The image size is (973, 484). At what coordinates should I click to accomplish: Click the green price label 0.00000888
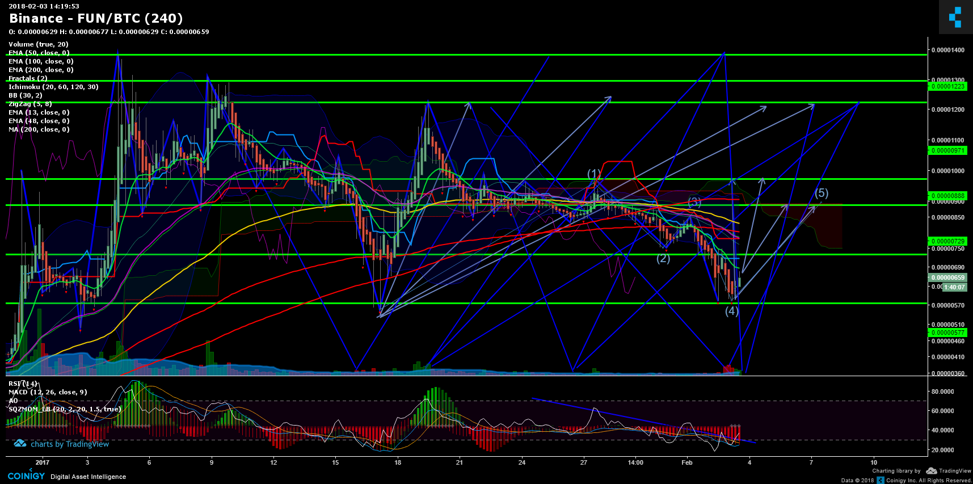point(947,196)
